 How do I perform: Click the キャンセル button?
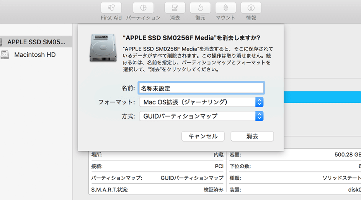[203, 136]
